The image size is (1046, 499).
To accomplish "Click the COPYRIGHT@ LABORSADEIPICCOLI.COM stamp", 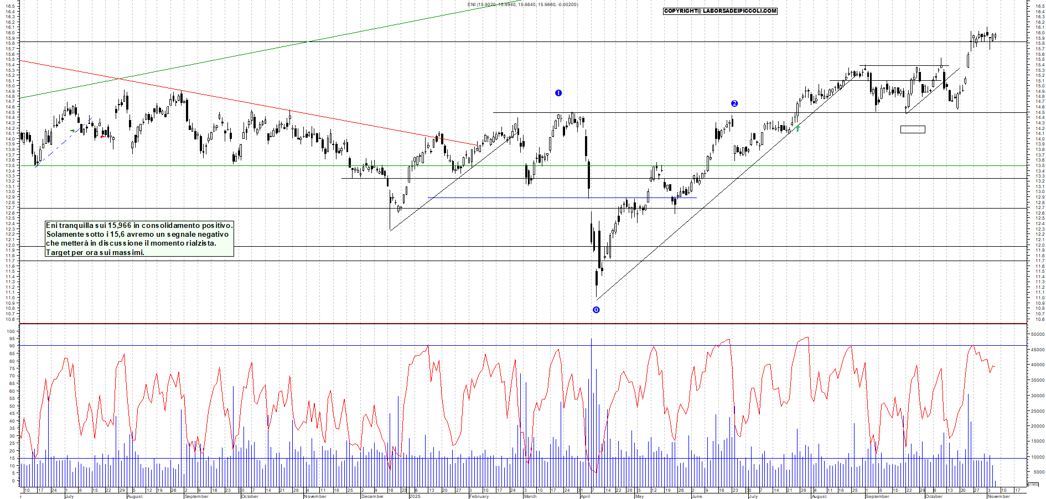I will click(x=720, y=11).
